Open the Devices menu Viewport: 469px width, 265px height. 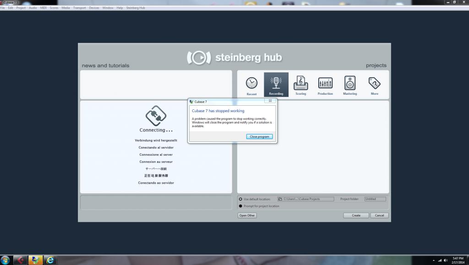94,8
